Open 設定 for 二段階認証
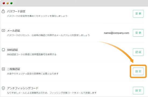This screenshot has height=97, width=148. (x=138, y=71)
